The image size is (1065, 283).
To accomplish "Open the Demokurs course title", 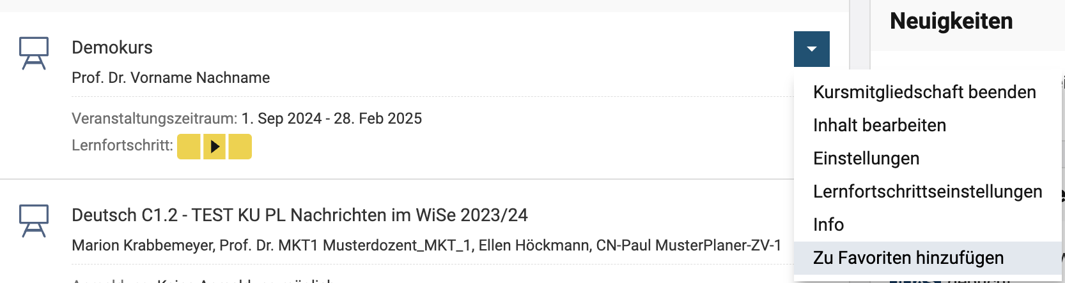I will pyautogui.click(x=112, y=48).
